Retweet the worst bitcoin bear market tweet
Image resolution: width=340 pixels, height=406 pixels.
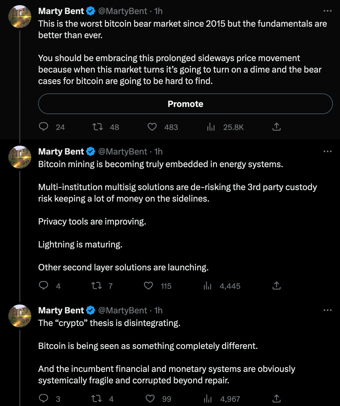[x=98, y=127]
